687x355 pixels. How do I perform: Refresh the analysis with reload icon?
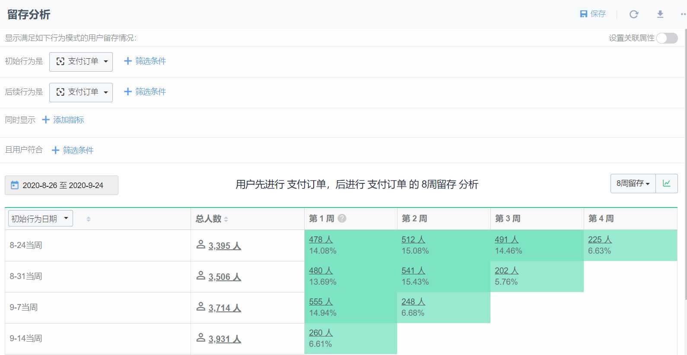634,14
